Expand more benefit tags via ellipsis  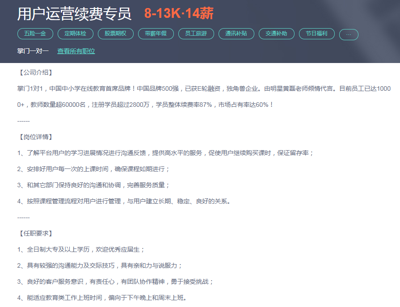point(349,34)
